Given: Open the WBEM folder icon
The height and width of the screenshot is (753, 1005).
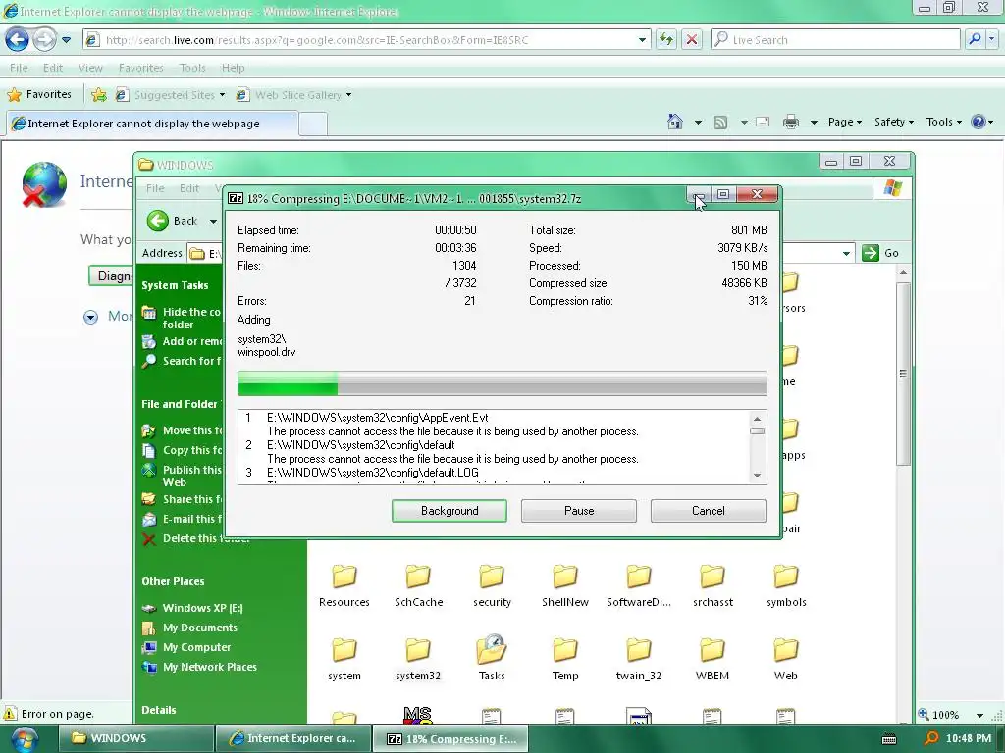Looking at the screenshot, I should tap(713, 650).
